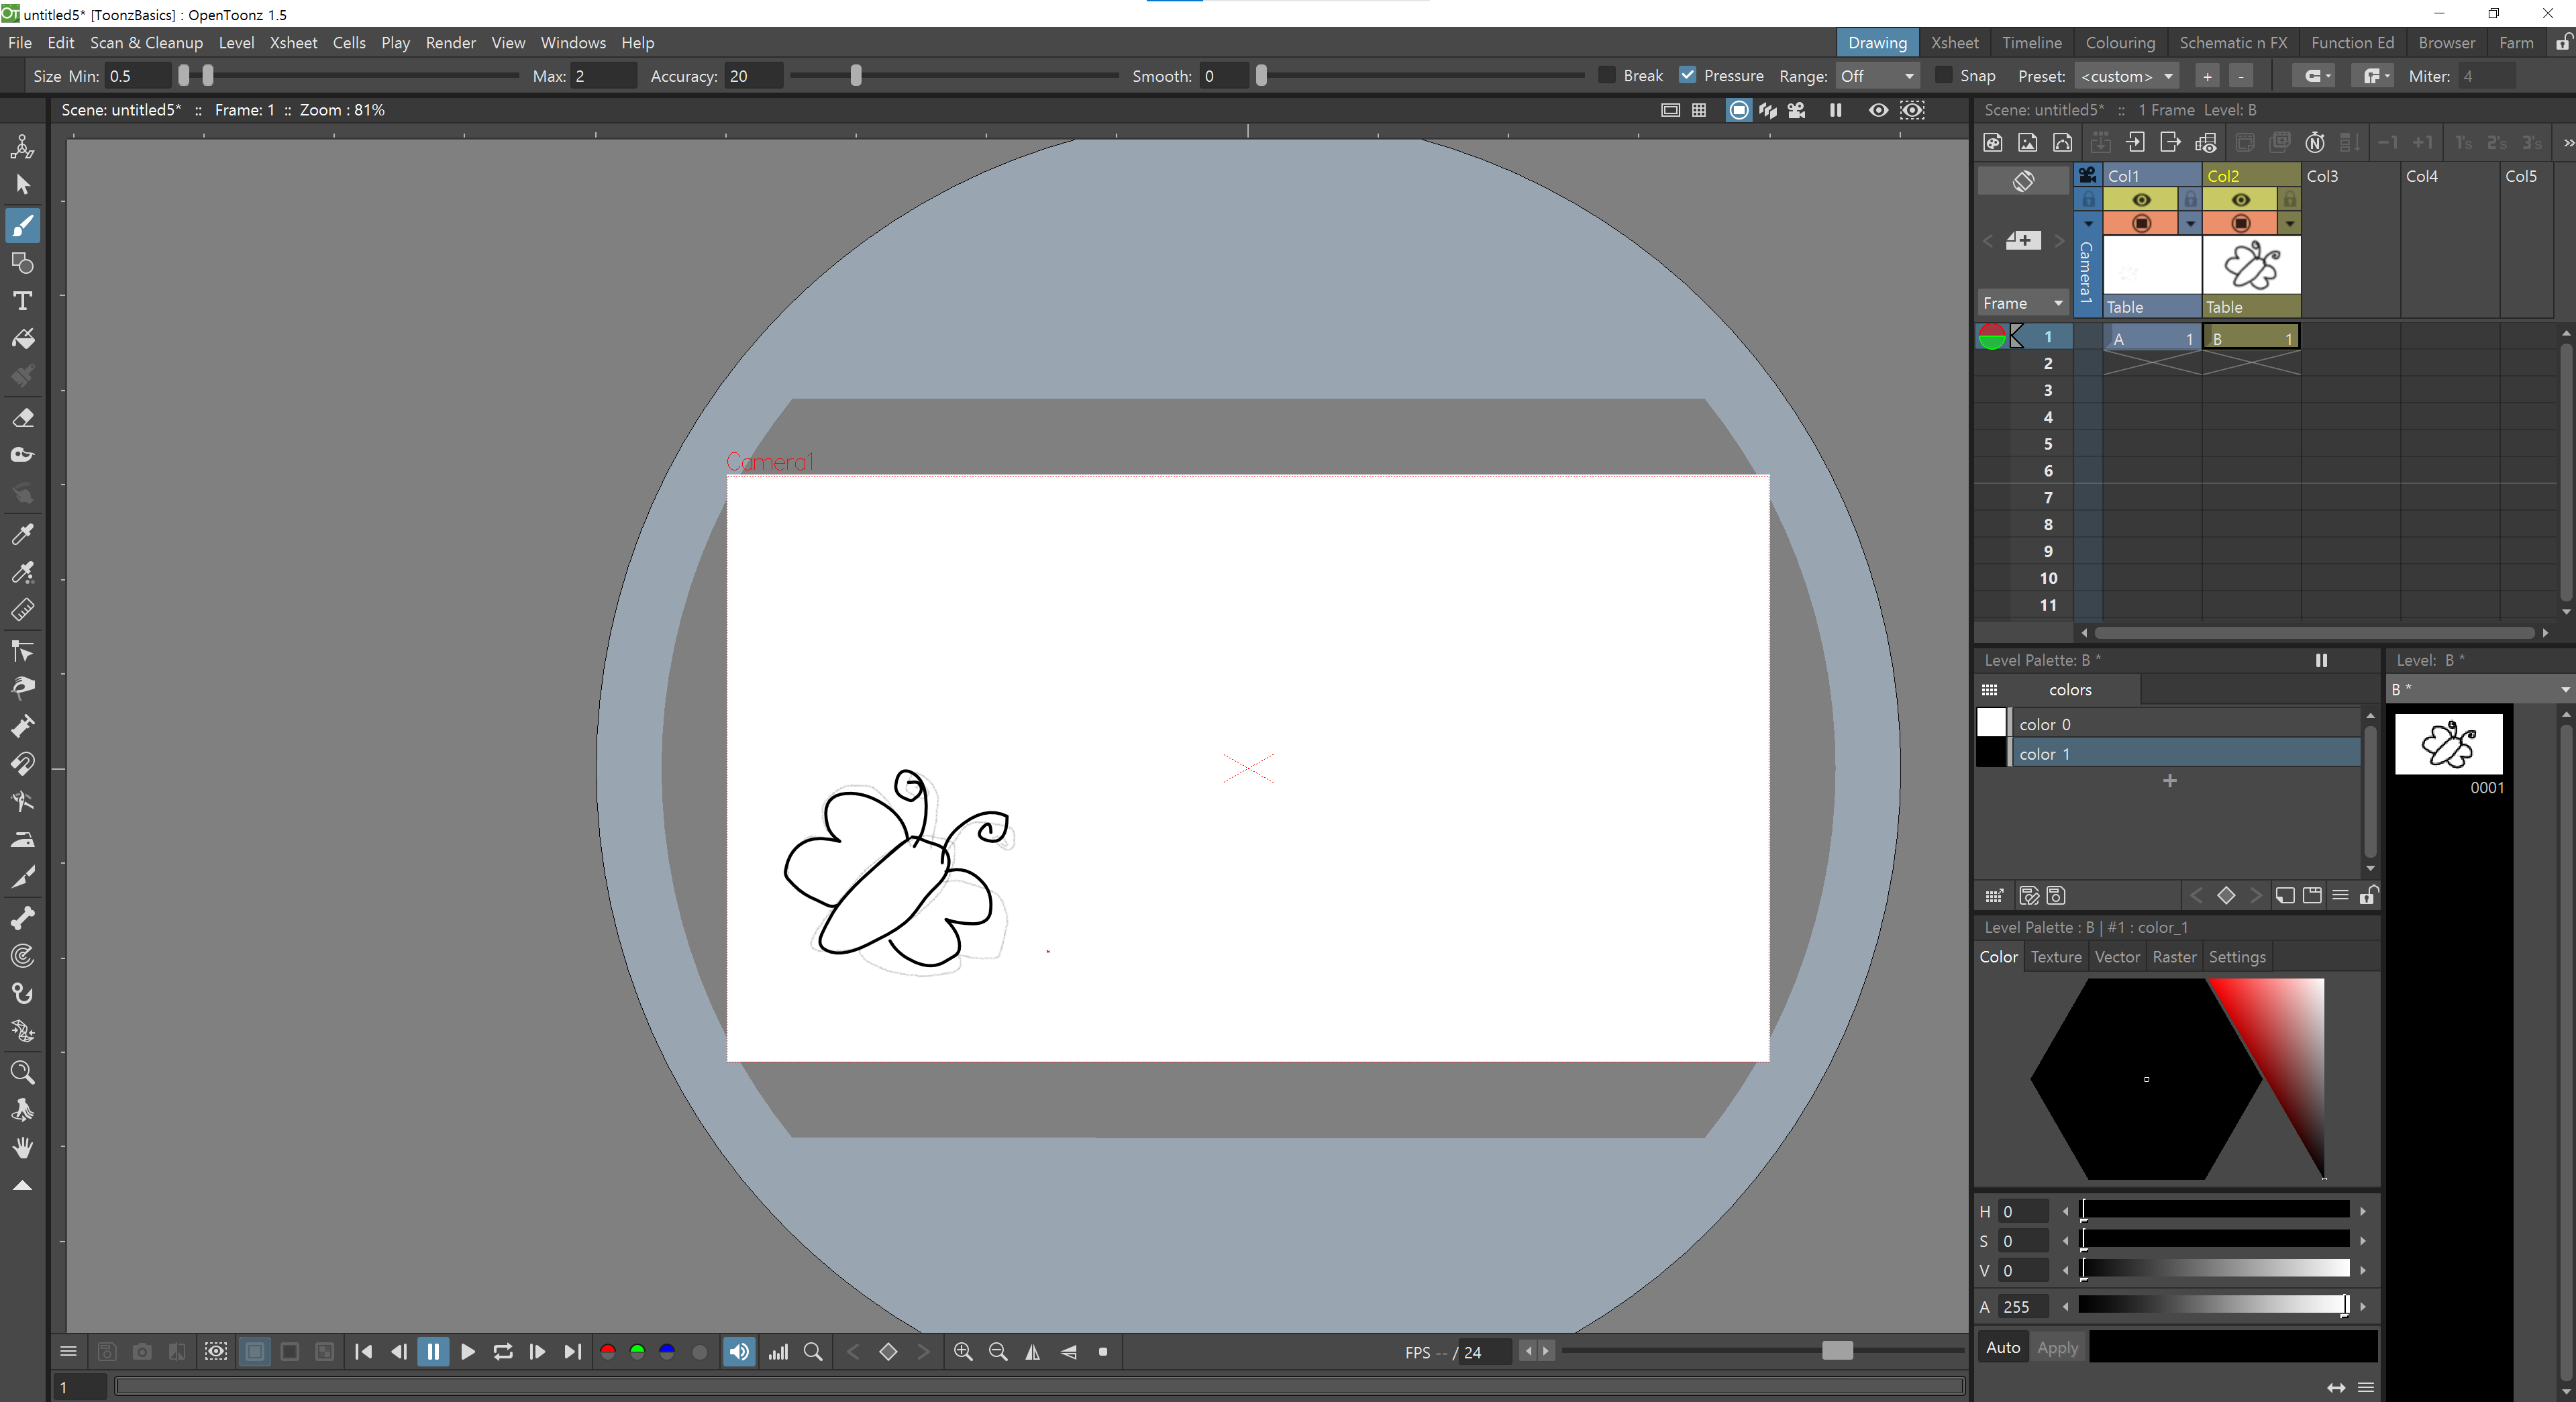Switch to the Colouring room tab

(2120, 43)
